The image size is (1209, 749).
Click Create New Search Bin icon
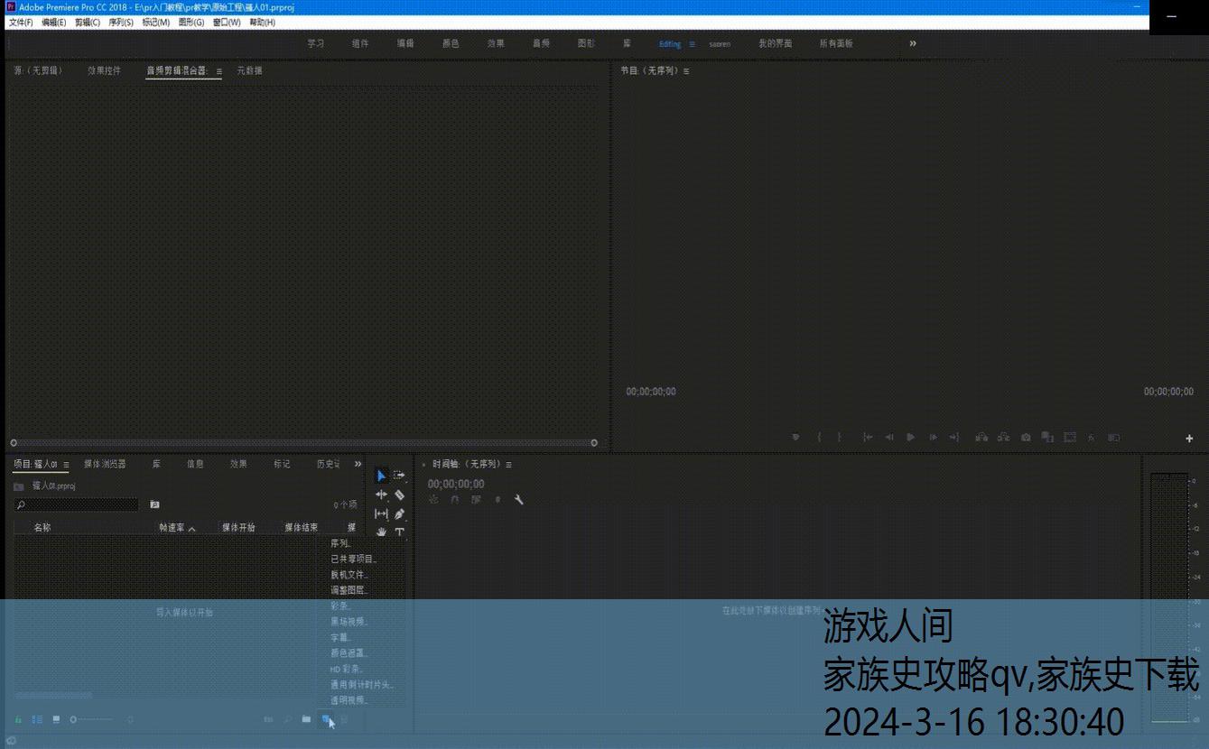[154, 504]
